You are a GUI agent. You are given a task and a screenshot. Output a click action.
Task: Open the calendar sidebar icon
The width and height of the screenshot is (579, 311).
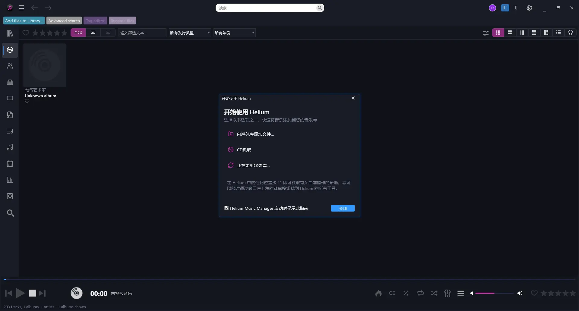pos(10,164)
